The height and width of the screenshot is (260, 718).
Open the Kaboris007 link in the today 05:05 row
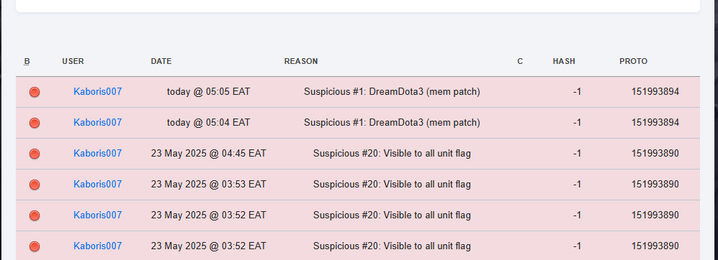(x=97, y=91)
